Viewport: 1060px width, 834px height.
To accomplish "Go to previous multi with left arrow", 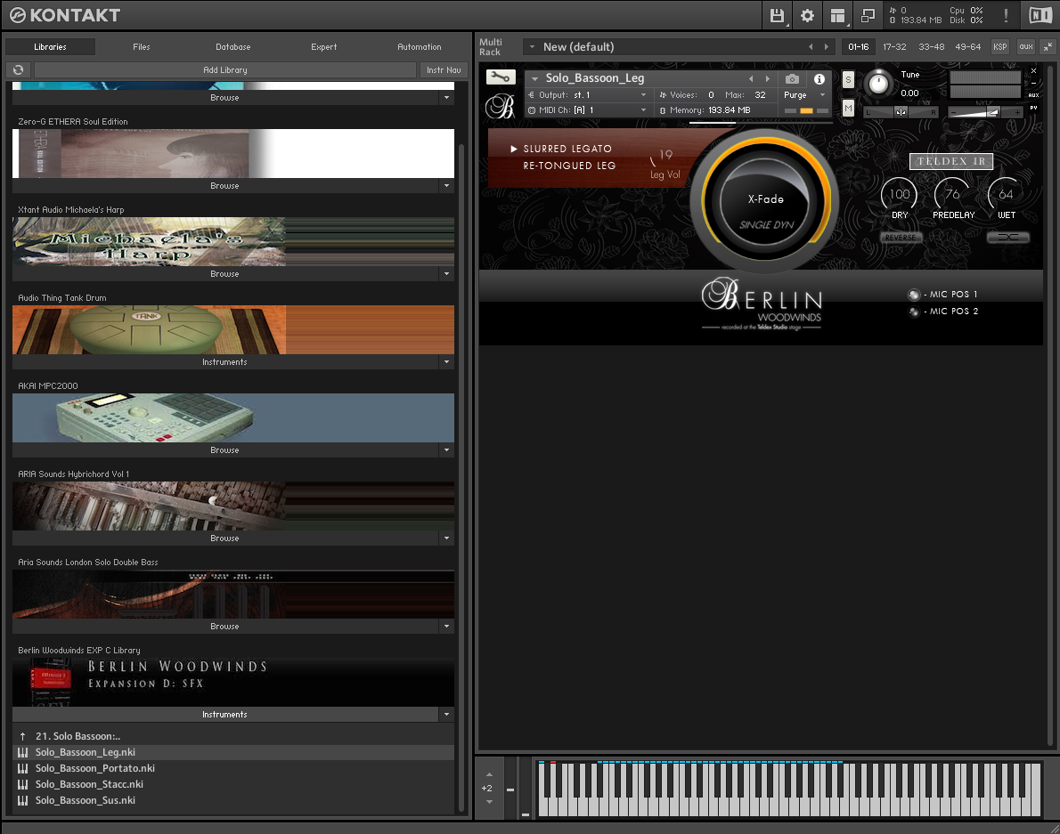I will (x=811, y=46).
